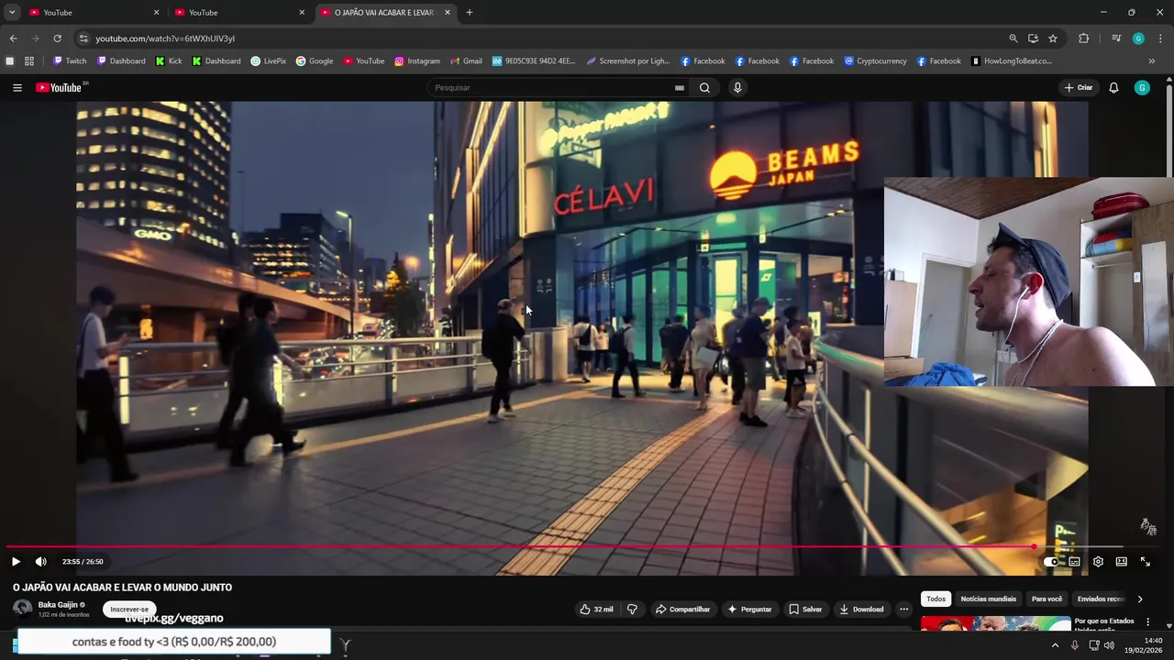Select the Notícias mundiais chip

point(989,599)
